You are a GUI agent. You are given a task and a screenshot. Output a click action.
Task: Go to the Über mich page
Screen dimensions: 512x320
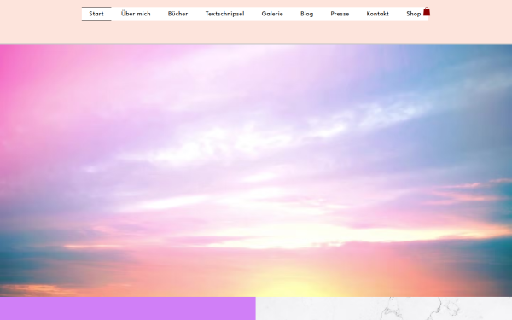coord(136,14)
